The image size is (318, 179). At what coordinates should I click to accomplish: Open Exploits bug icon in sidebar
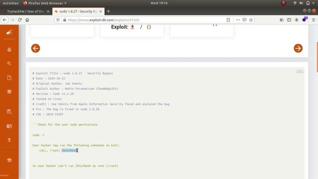[x=9, y=50]
